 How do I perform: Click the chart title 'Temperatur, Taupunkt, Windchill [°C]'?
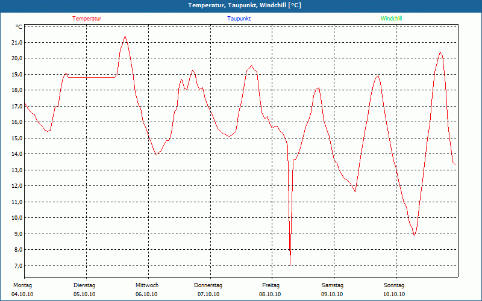245,5
